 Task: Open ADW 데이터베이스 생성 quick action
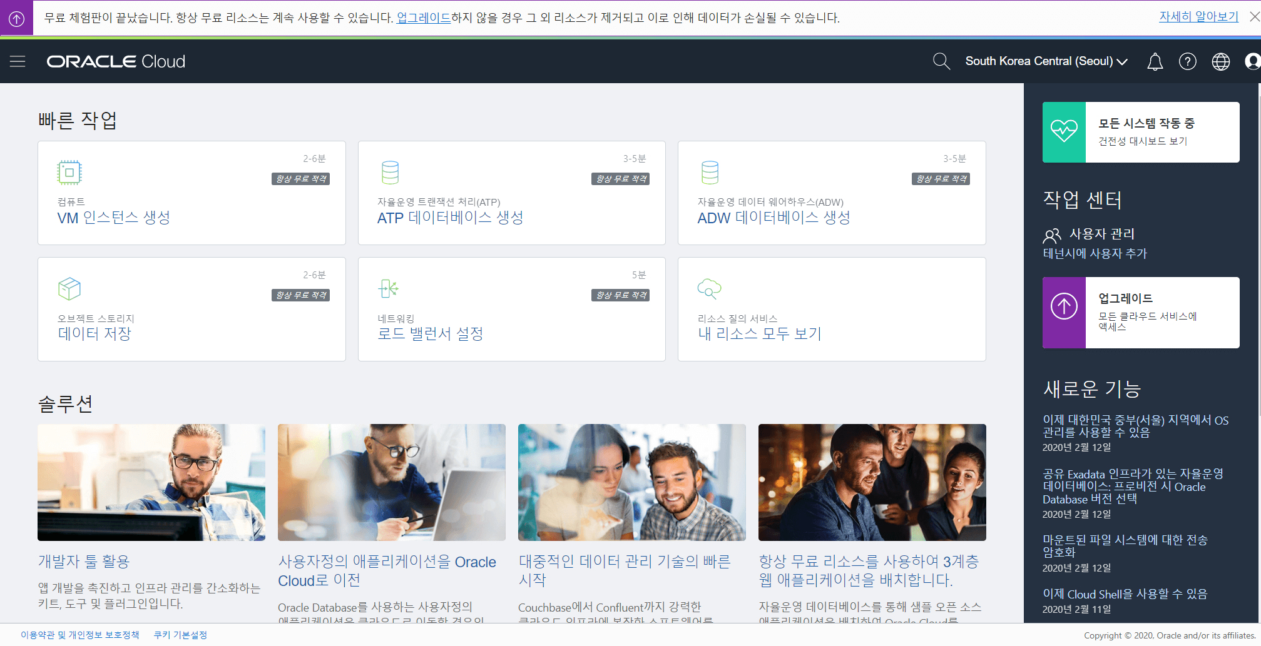773,218
